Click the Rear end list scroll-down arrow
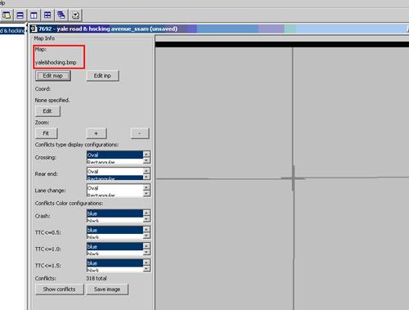Screen dimensions: 409x310 (146, 177)
